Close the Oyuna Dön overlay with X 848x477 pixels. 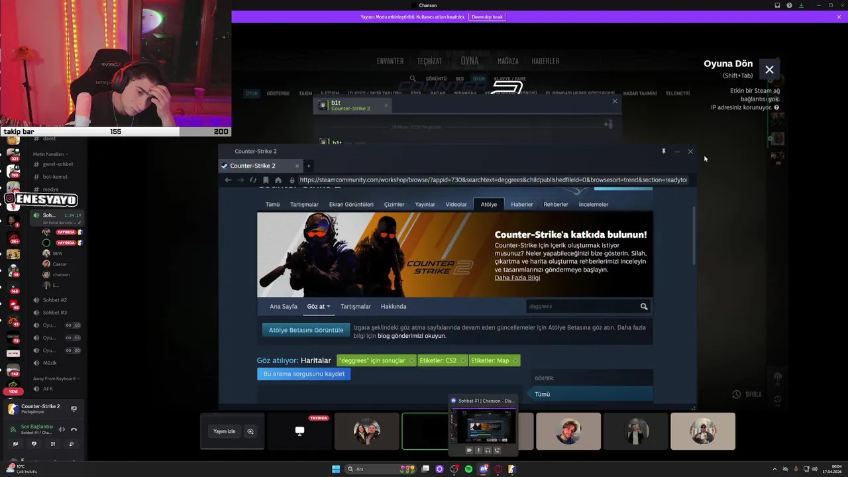pos(769,70)
